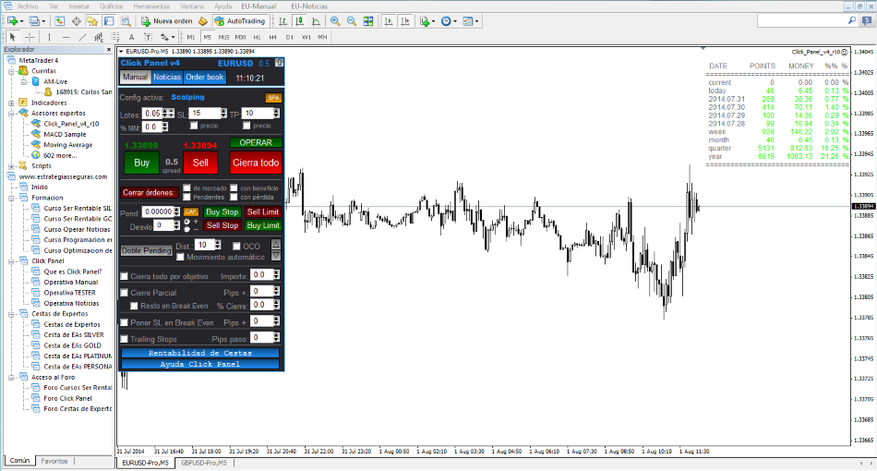Click the red Sell button
This screenshot has width=877, height=471.
click(200, 163)
